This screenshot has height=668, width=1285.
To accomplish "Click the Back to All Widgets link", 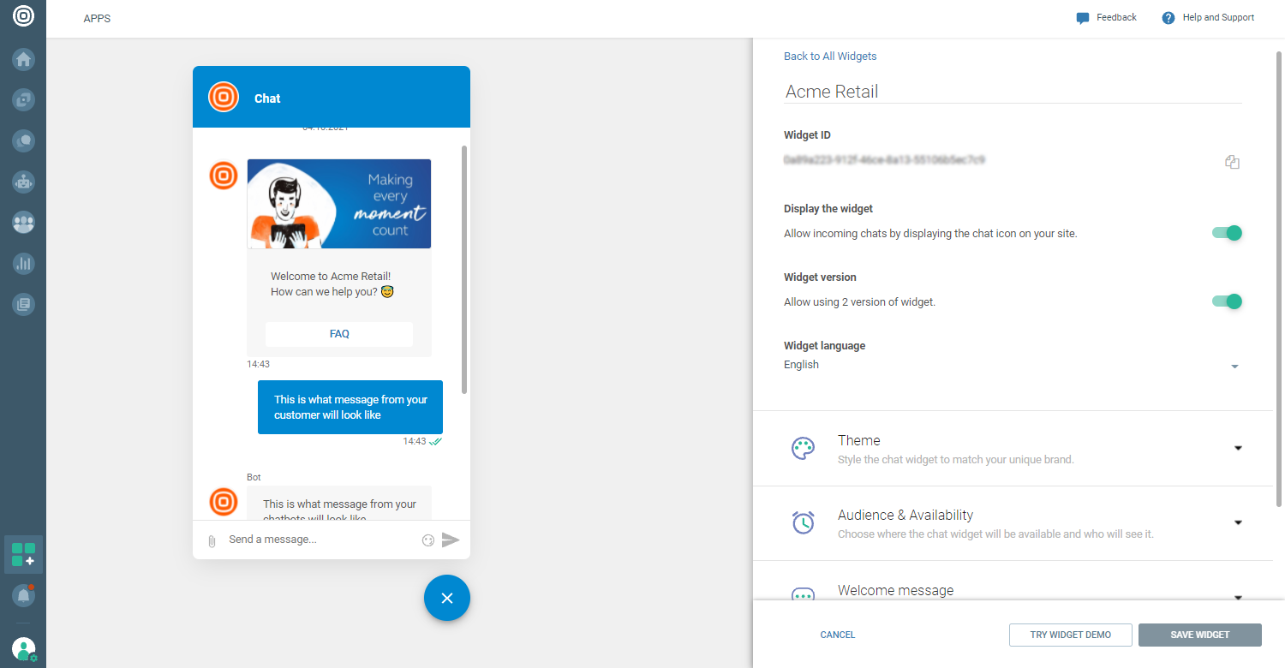I will 830,57.
